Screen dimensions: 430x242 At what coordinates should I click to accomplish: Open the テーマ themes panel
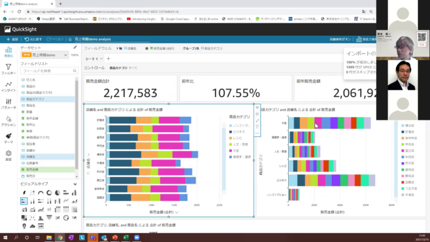pos(9,138)
